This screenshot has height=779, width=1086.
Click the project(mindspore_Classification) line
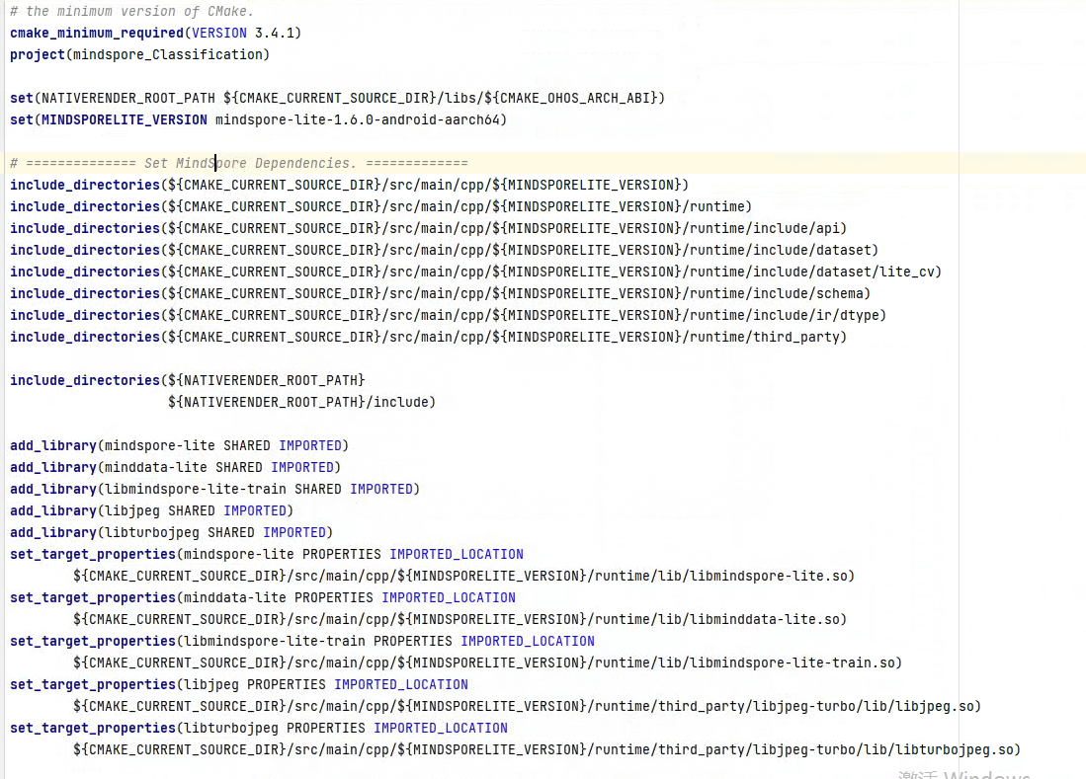pos(140,54)
